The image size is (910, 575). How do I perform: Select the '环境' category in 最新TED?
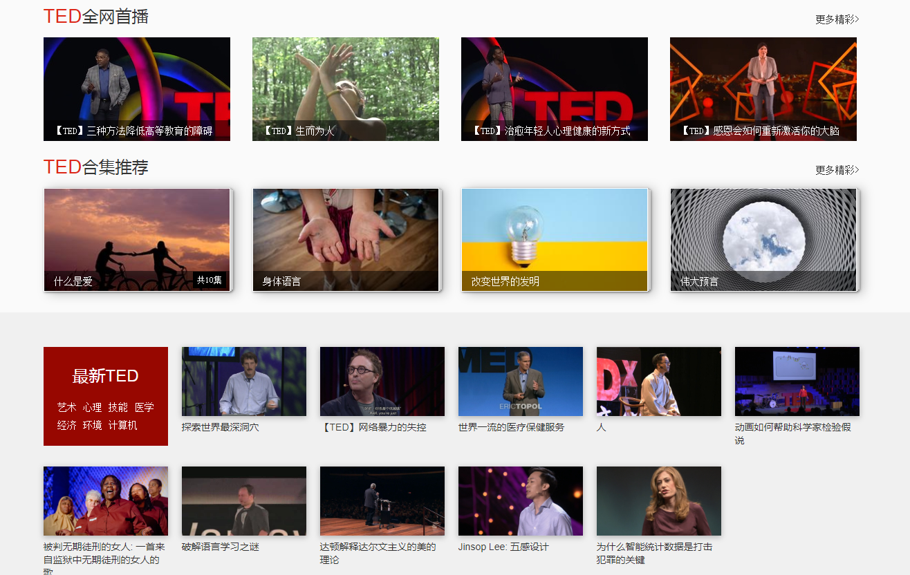click(x=93, y=426)
